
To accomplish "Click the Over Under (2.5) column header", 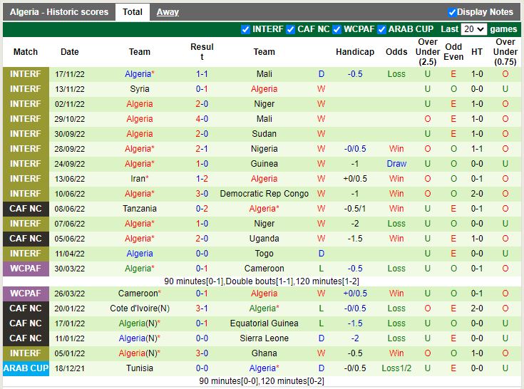I will point(428,52).
